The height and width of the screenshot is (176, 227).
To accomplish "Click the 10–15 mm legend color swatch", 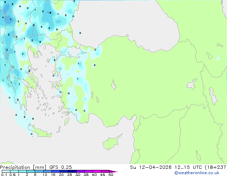I will [x=47, y=171].
